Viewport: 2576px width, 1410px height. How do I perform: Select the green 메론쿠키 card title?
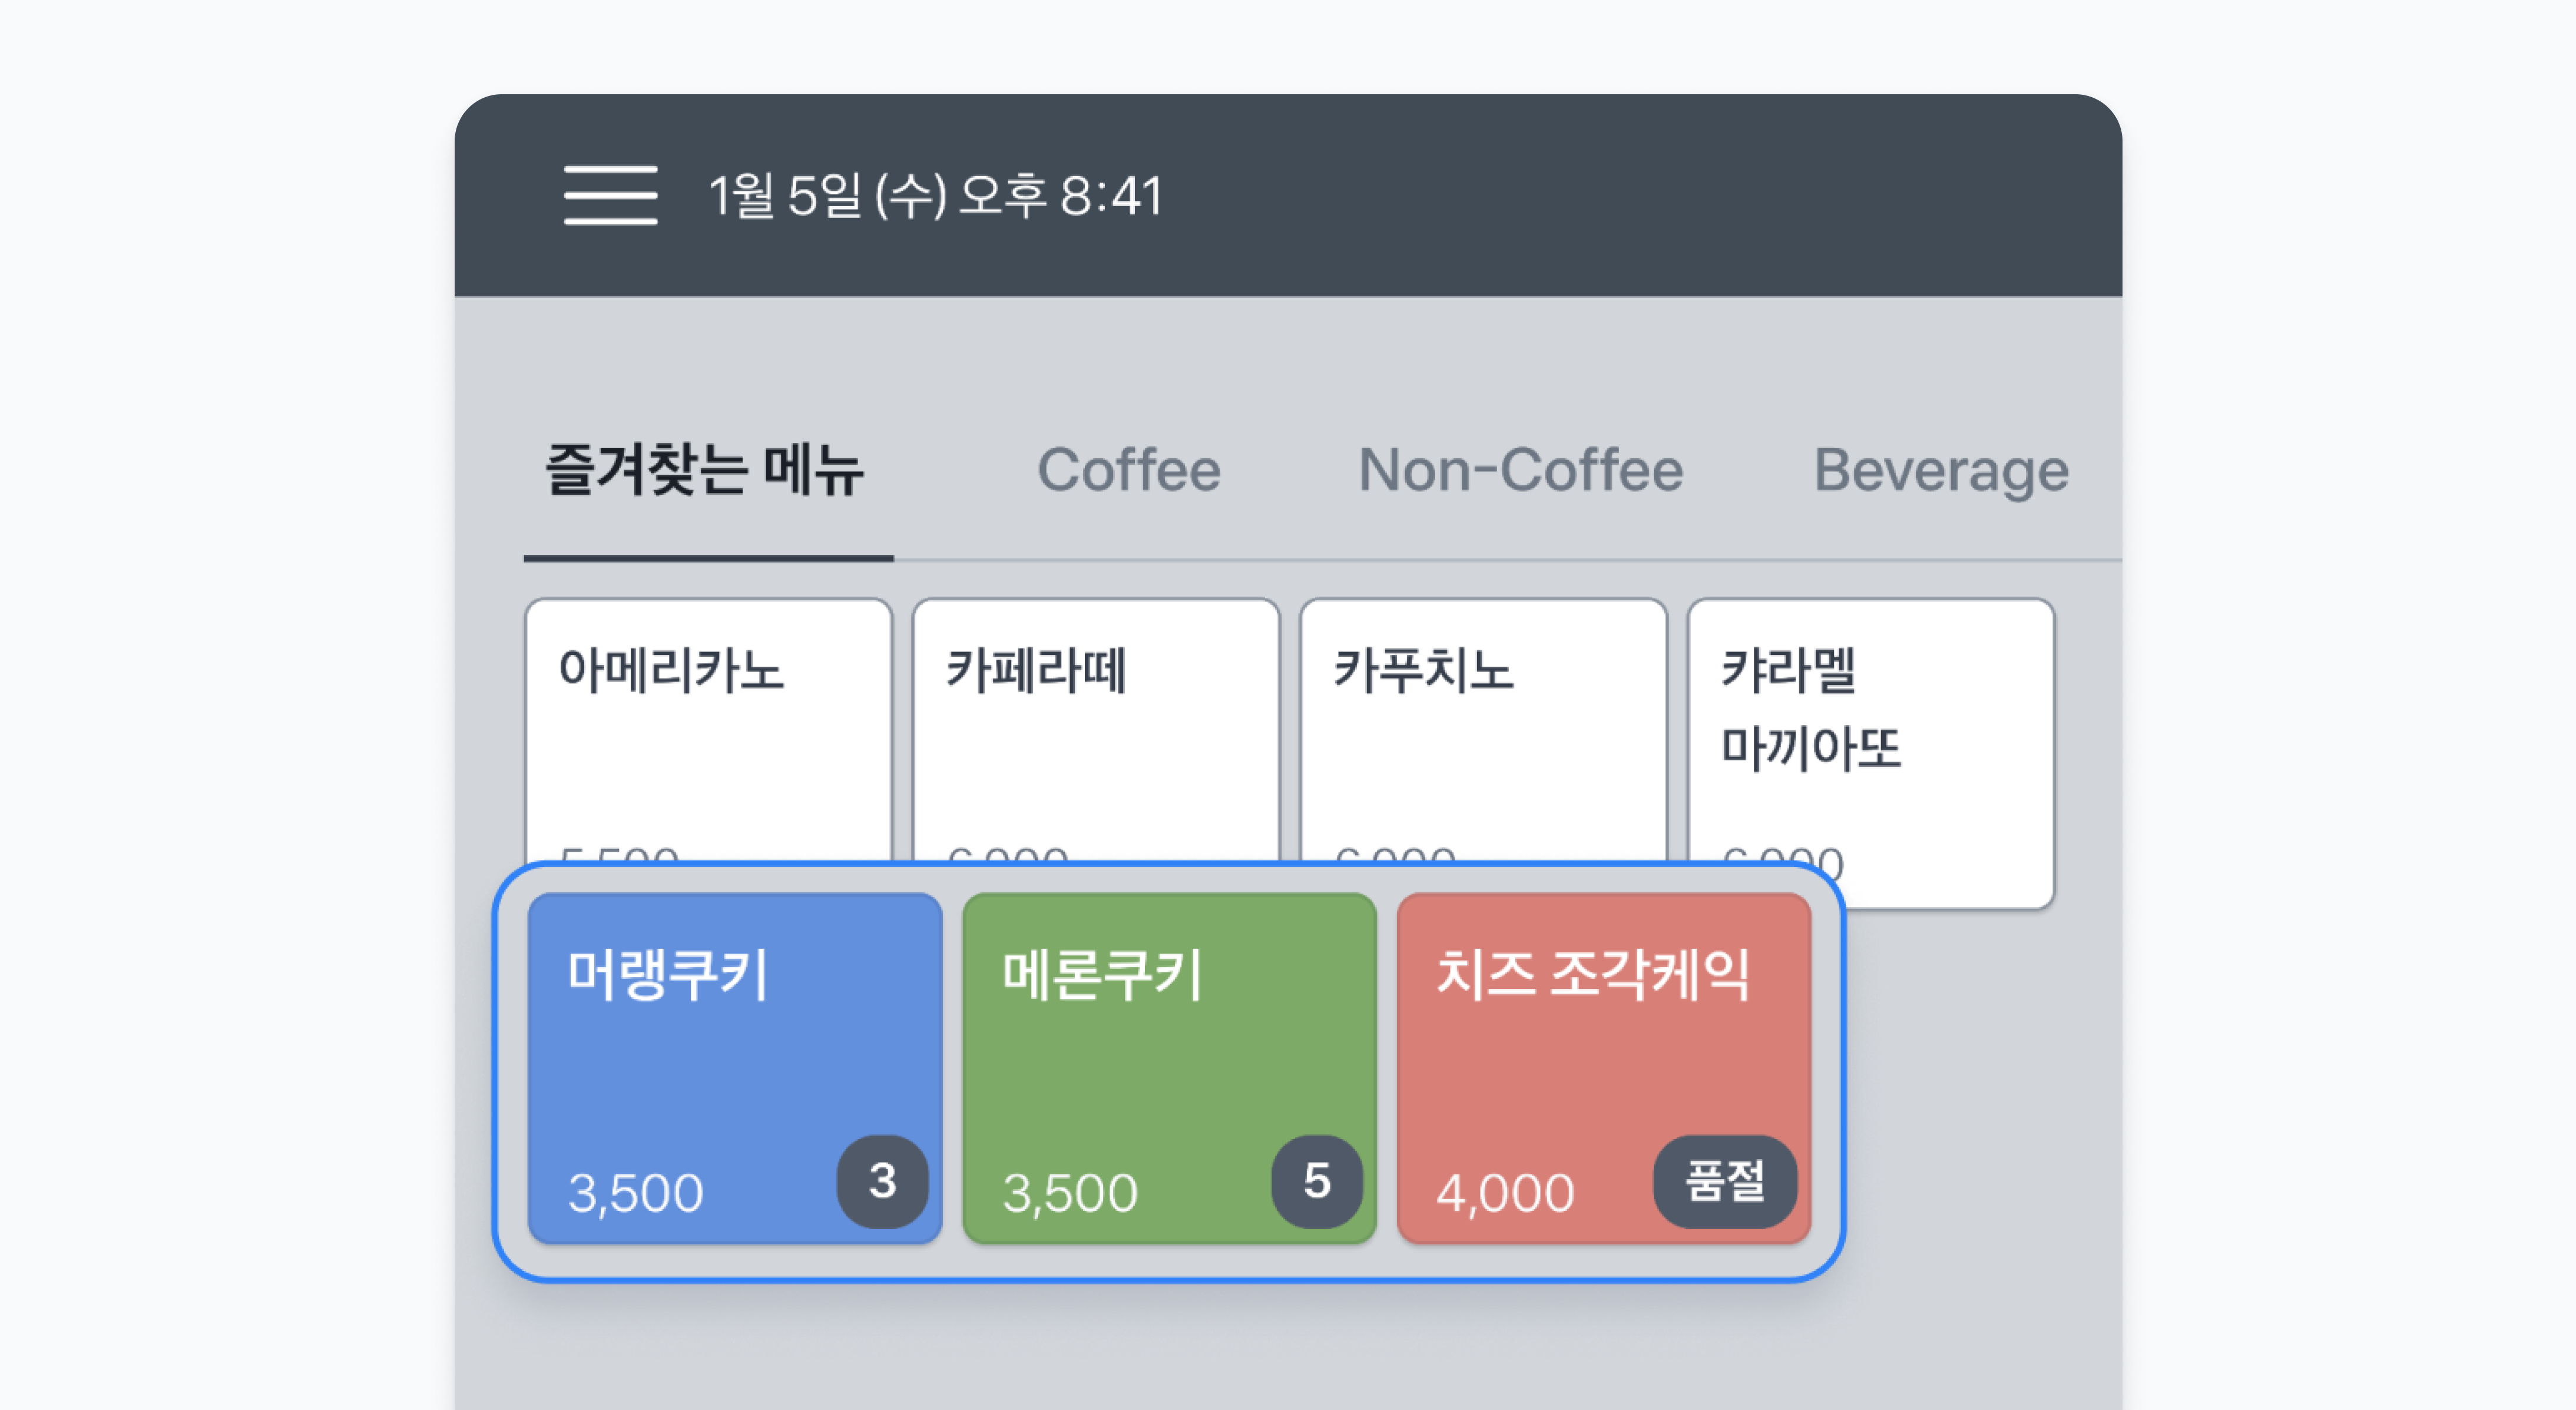(x=1102, y=975)
